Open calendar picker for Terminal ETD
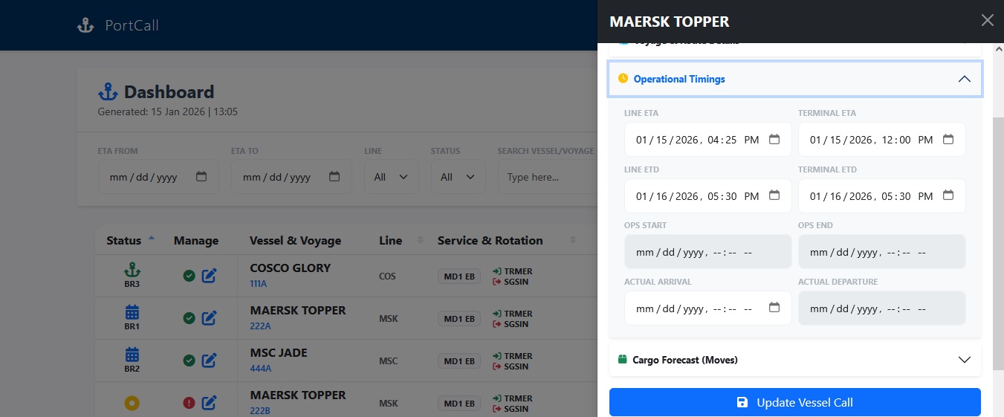 pyautogui.click(x=948, y=196)
